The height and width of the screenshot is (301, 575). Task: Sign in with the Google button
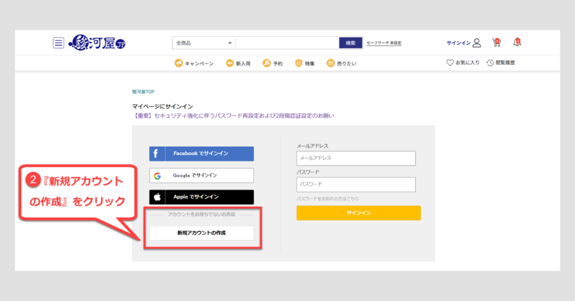(201, 176)
